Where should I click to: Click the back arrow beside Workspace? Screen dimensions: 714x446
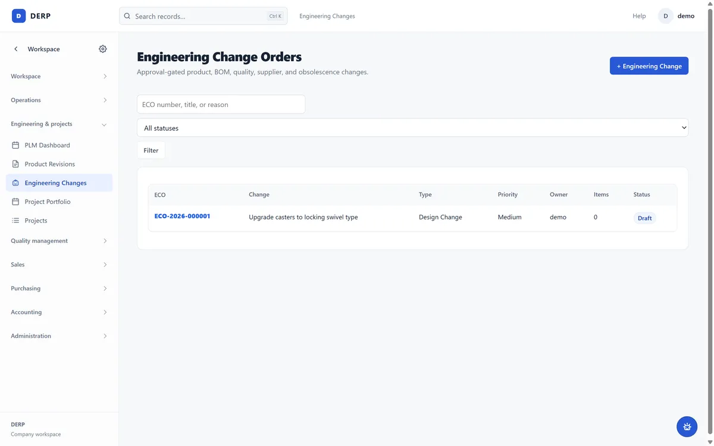(x=16, y=49)
